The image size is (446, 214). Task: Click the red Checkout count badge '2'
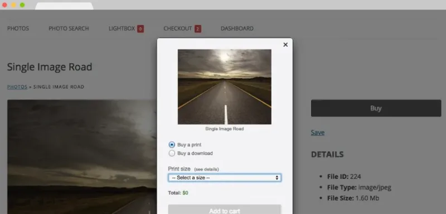click(x=198, y=29)
